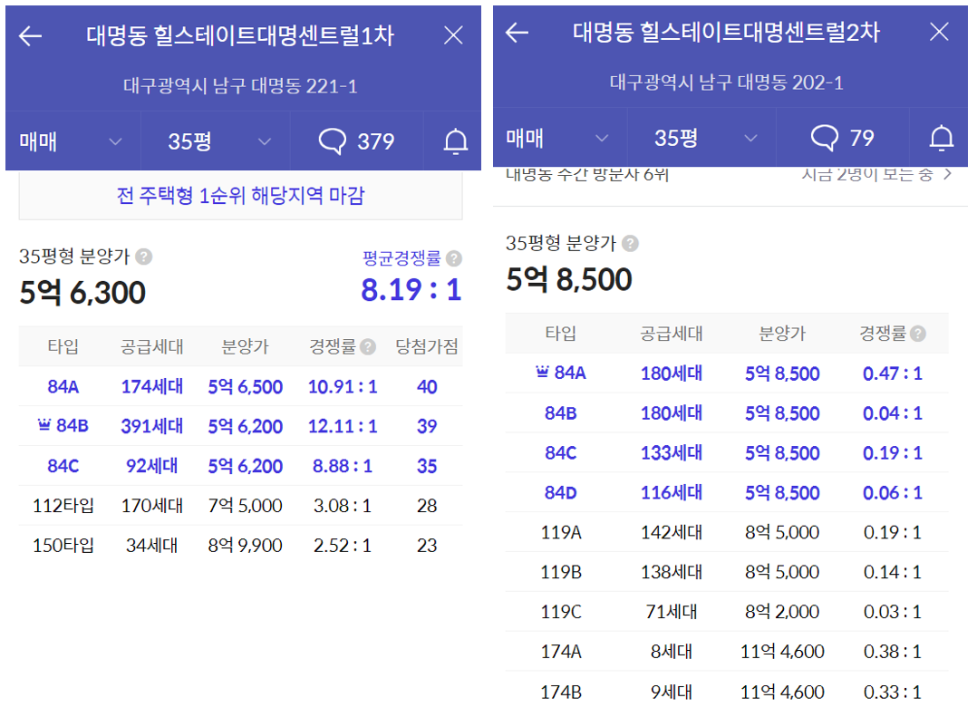Click the 당첨가점 value 40 for 84A

click(x=427, y=387)
